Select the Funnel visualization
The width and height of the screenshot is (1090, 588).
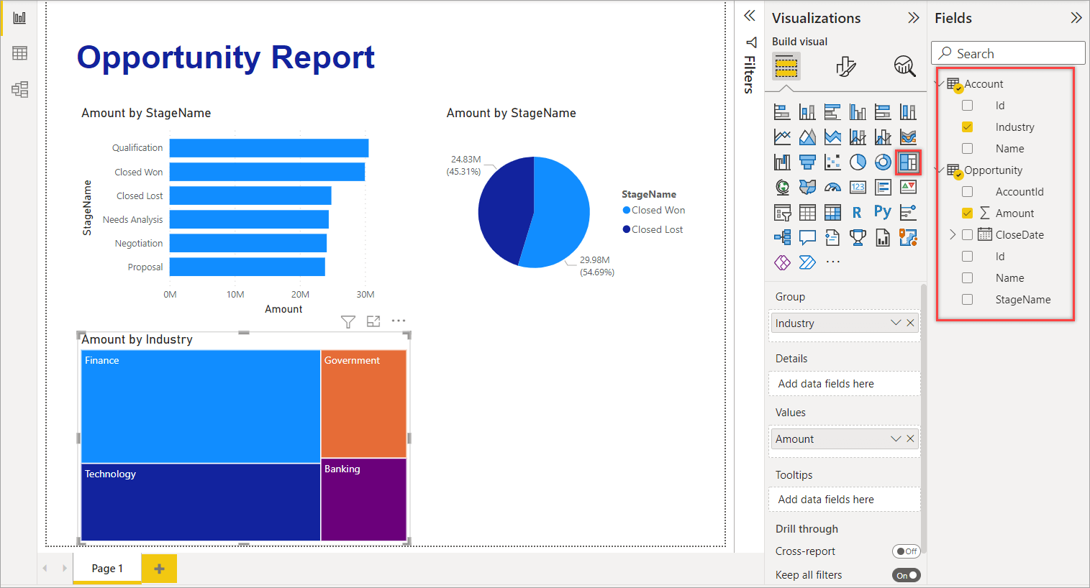coord(807,162)
